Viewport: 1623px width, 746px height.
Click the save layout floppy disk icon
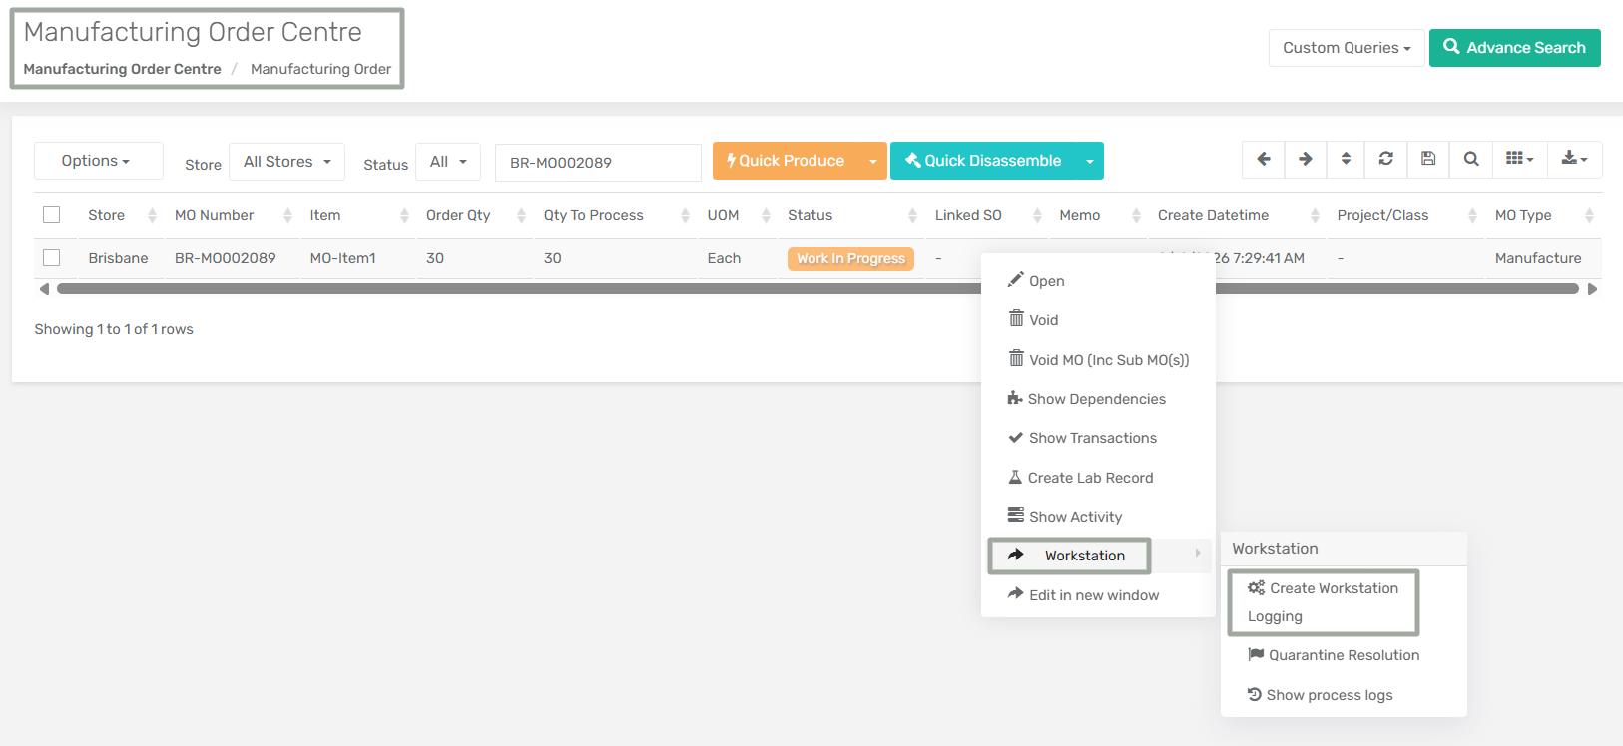(x=1428, y=159)
